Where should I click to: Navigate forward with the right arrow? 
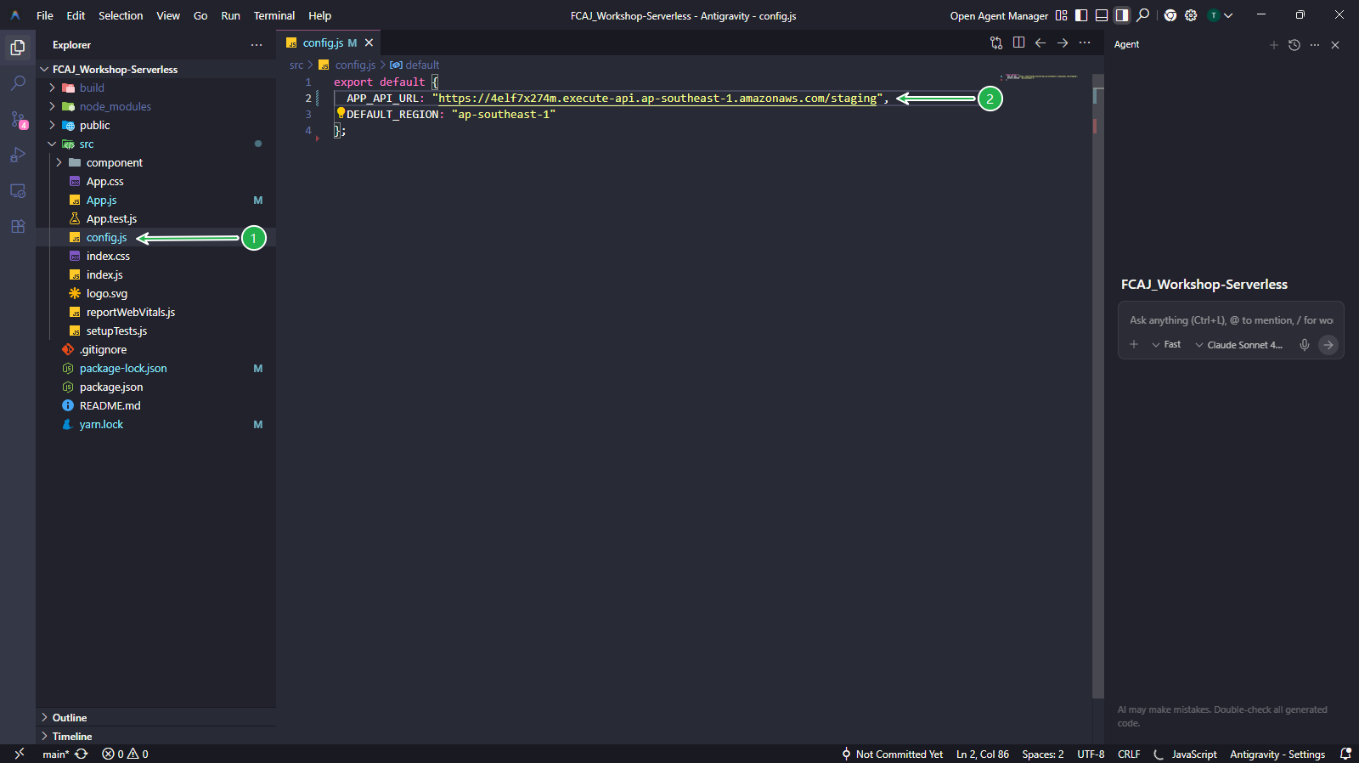click(1063, 42)
